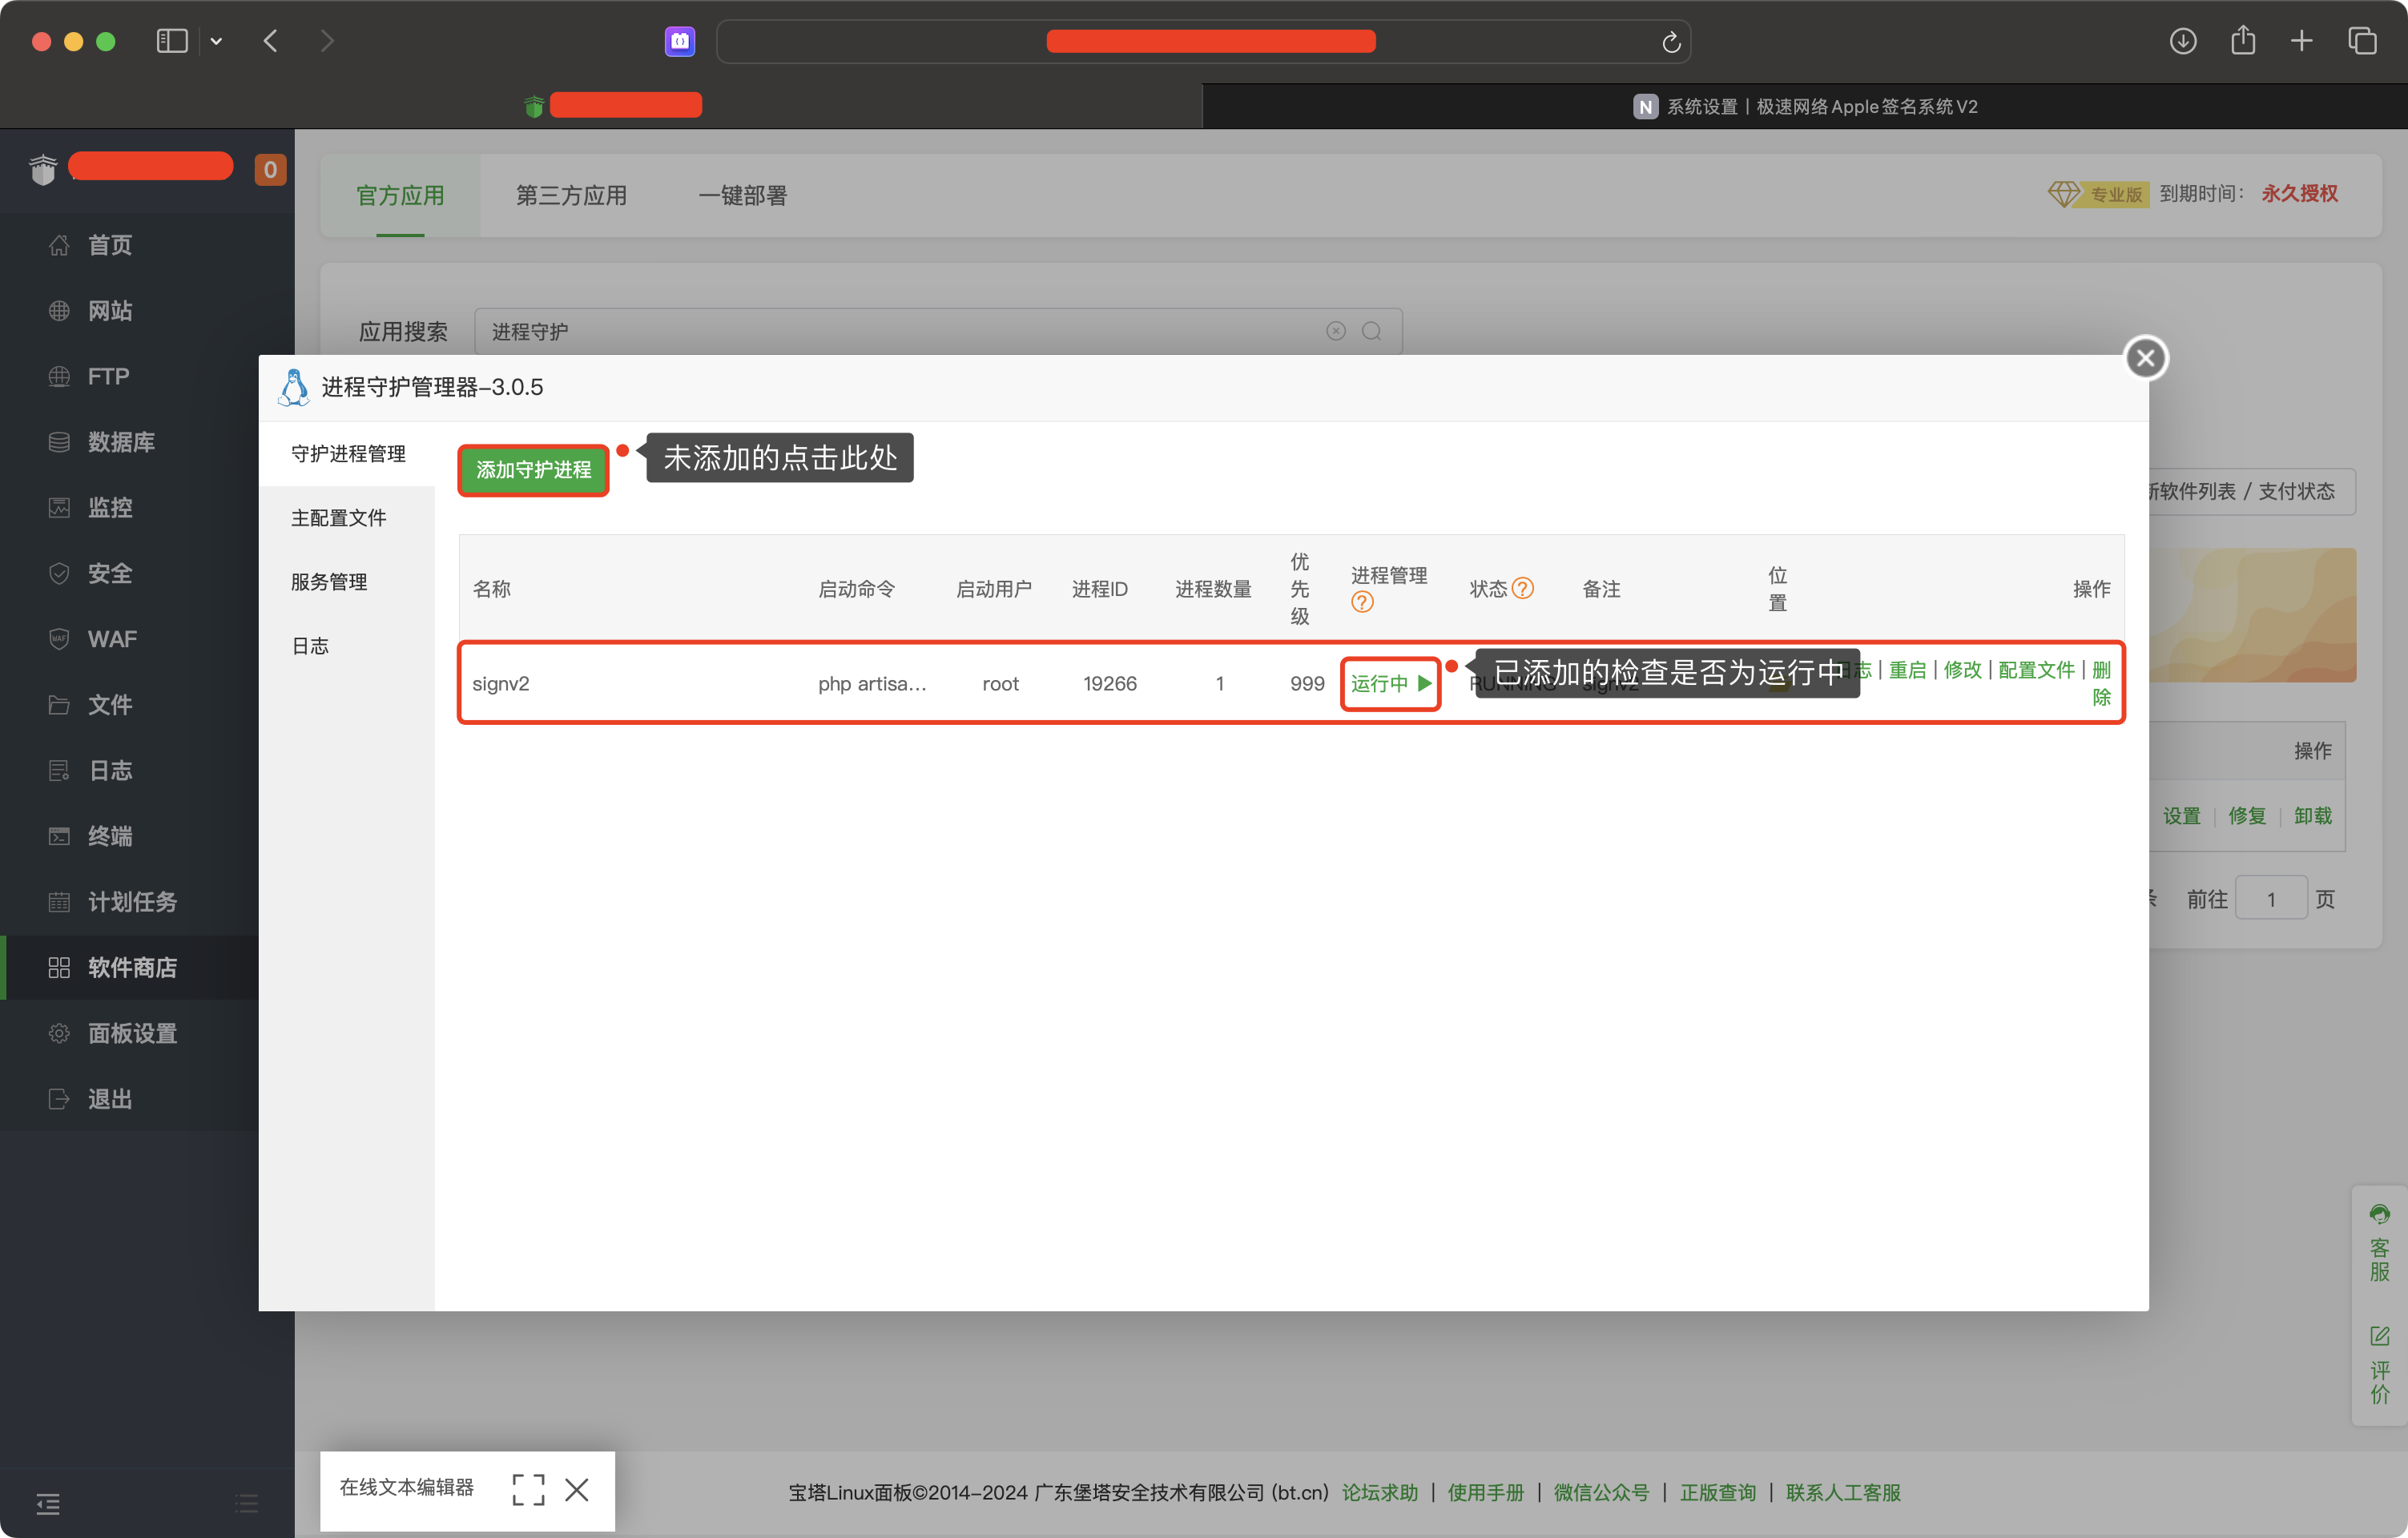Open 面板设置 in the sidebar
This screenshot has height=1538, width=2408.
(x=132, y=1033)
